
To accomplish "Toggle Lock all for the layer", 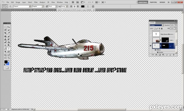I will tap(162, 28).
